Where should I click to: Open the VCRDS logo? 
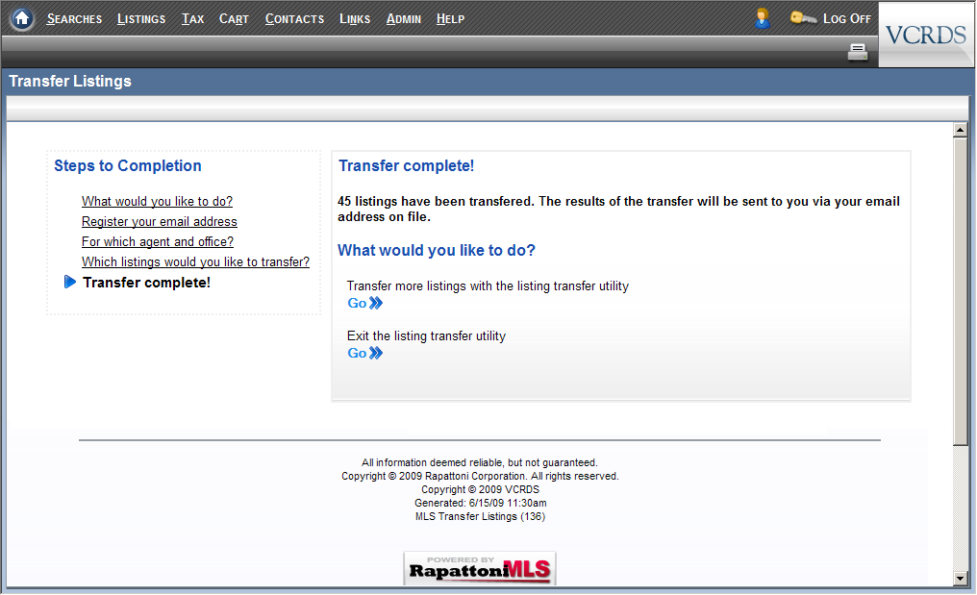point(925,35)
